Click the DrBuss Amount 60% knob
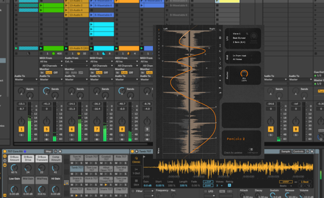The image size is (324, 198). pos(14,167)
